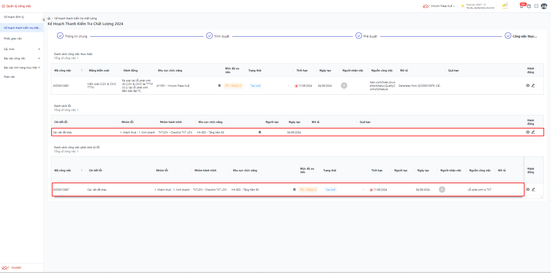Edit work order WO00013987 with pencil icon
This screenshot has height=273, width=551.
pos(533,189)
